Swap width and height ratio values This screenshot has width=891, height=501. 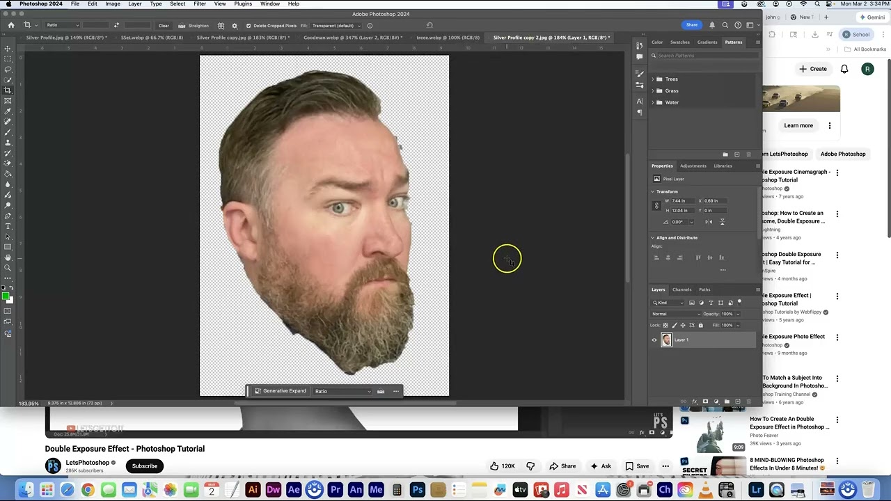click(116, 25)
